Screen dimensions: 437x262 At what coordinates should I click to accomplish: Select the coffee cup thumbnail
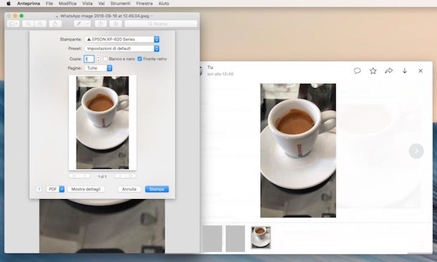point(261,237)
